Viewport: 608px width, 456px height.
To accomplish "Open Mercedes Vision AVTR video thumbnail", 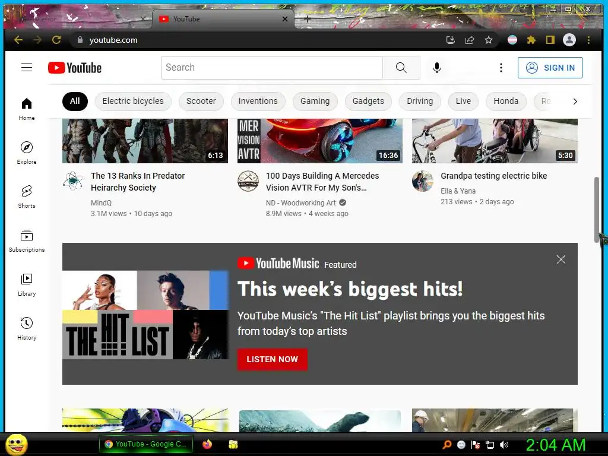I will click(x=320, y=141).
